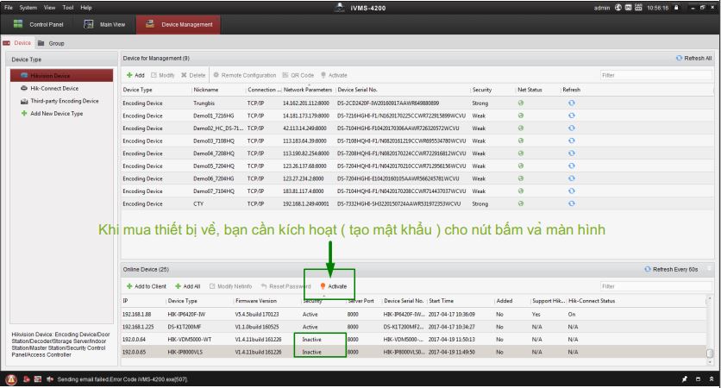
Task: Click the greyed Activate button in upper toolbar
Action: (334, 75)
